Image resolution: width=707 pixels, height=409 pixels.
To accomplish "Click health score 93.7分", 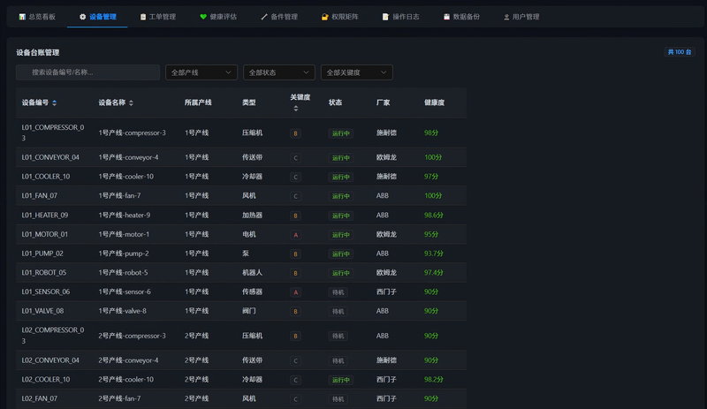I will point(434,254).
